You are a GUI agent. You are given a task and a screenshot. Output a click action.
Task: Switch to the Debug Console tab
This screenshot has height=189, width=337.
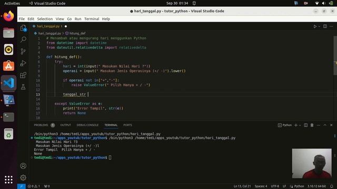click(x=87, y=125)
